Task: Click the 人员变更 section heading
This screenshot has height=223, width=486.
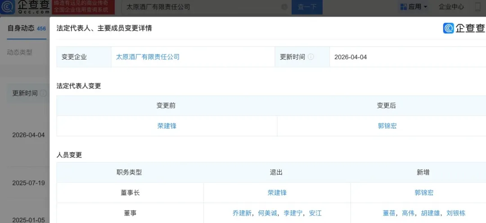Action: [x=69, y=155]
